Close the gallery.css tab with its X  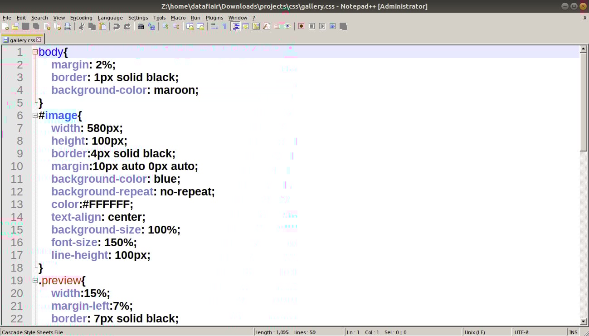point(39,40)
